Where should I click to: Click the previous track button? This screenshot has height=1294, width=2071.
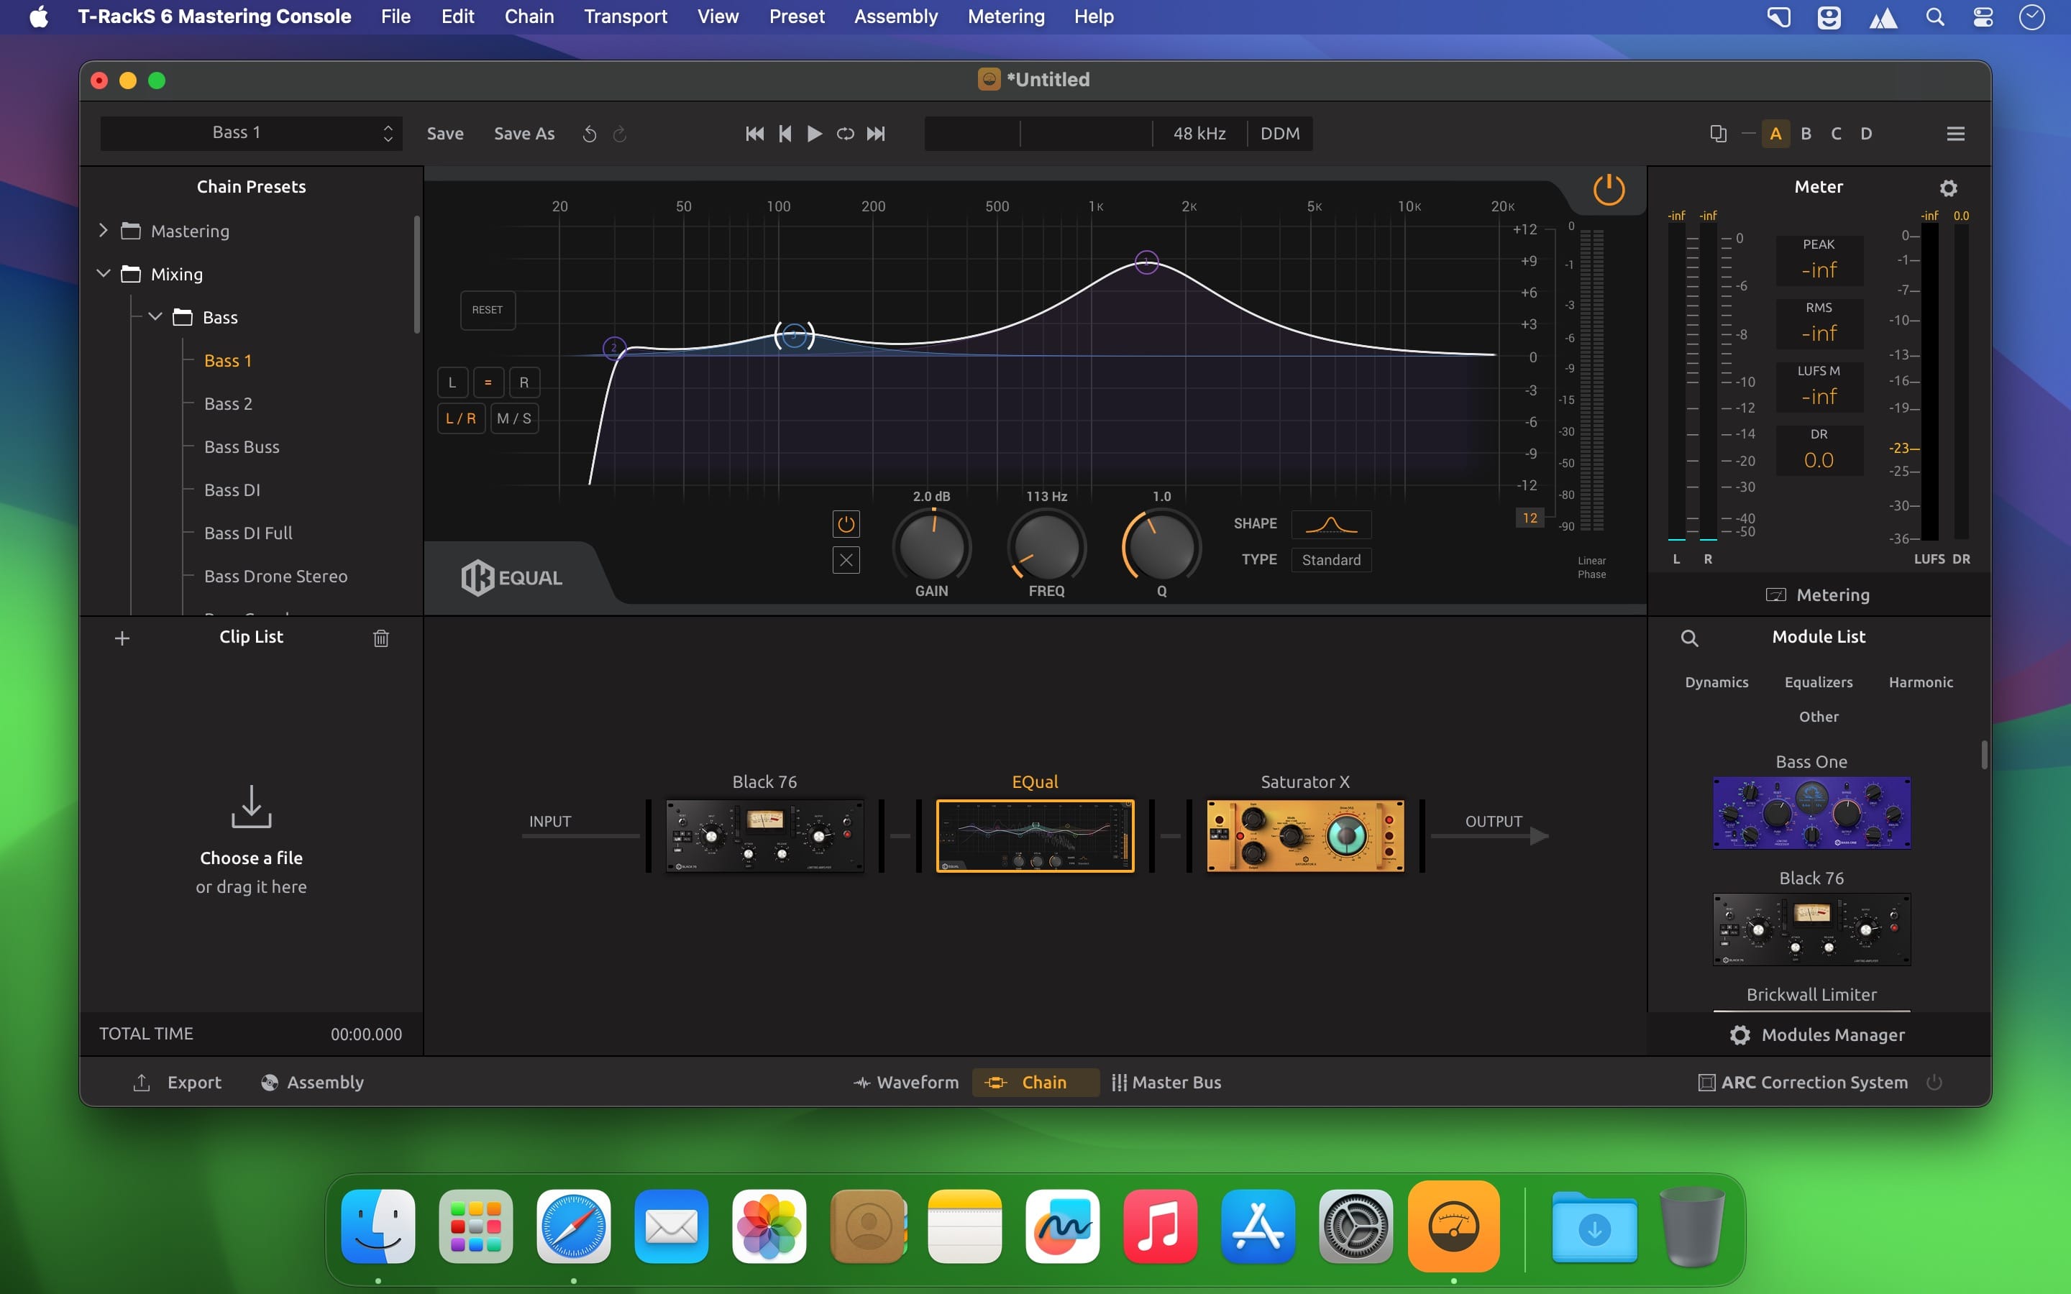(785, 134)
